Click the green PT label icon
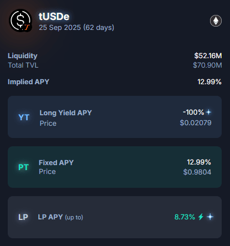The image size is (230, 246). (x=23, y=167)
